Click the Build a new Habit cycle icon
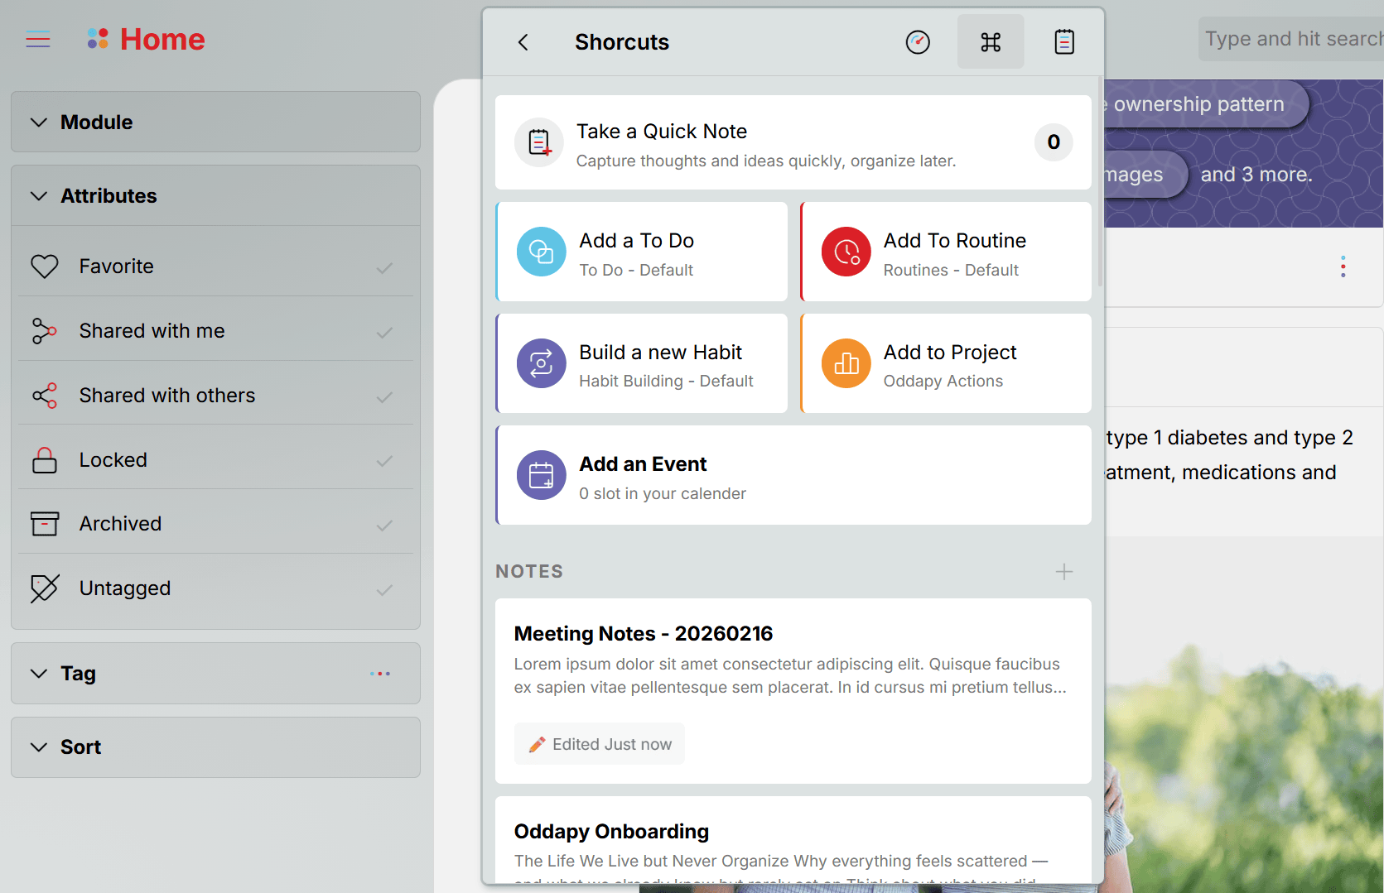The height and width of the screenshot is (893, 1384). [541, 362]
